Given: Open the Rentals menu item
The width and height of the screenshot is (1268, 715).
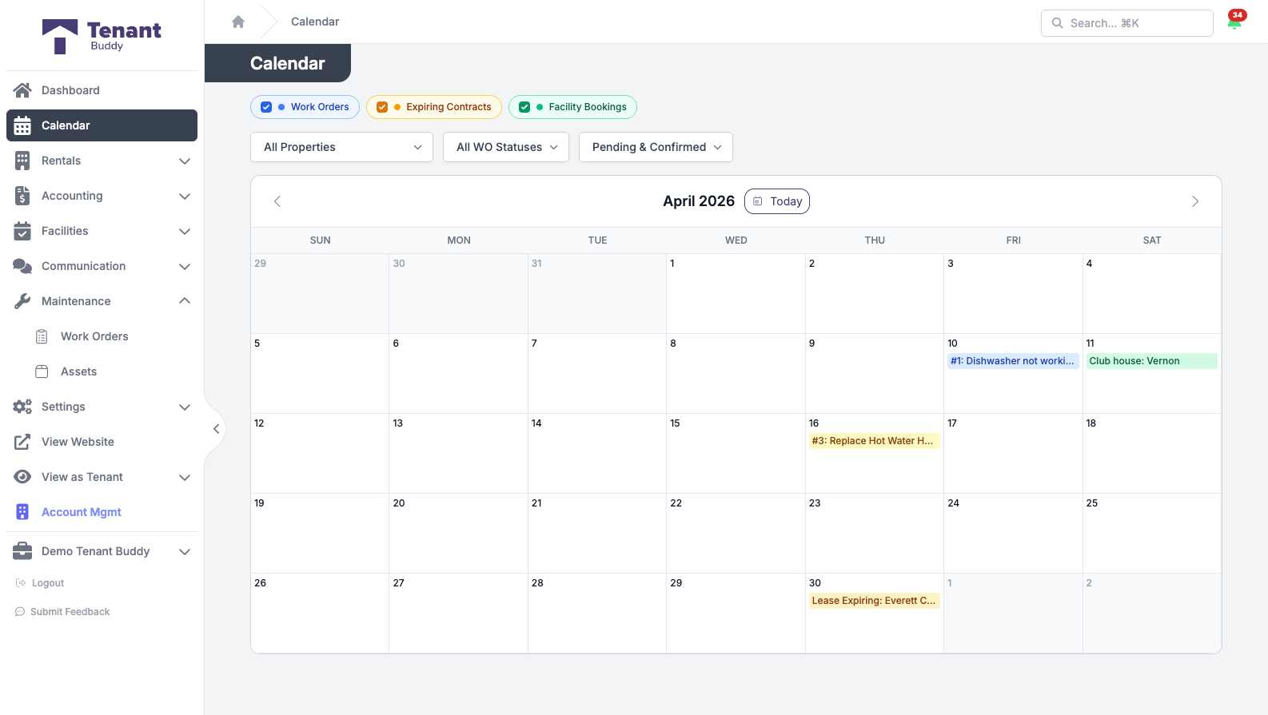Looking at the screenshot, I should (x=102, y=161).
